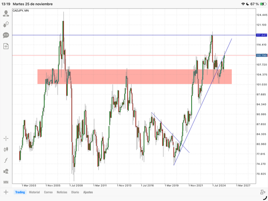Viewport: 268px width, 201px height.
Task: Select the red shaded resistance zone rectangle
Action: pyautogui.click(x=134, y=76)
